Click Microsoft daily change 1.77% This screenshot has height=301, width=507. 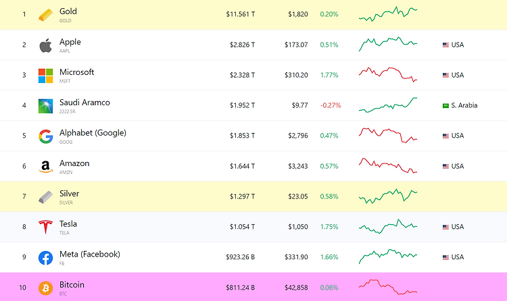pos(329,75)
